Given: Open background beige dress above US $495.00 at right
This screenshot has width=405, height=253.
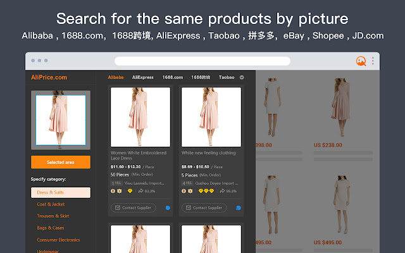Looking at the screenshot, I should tap(342, 205).
